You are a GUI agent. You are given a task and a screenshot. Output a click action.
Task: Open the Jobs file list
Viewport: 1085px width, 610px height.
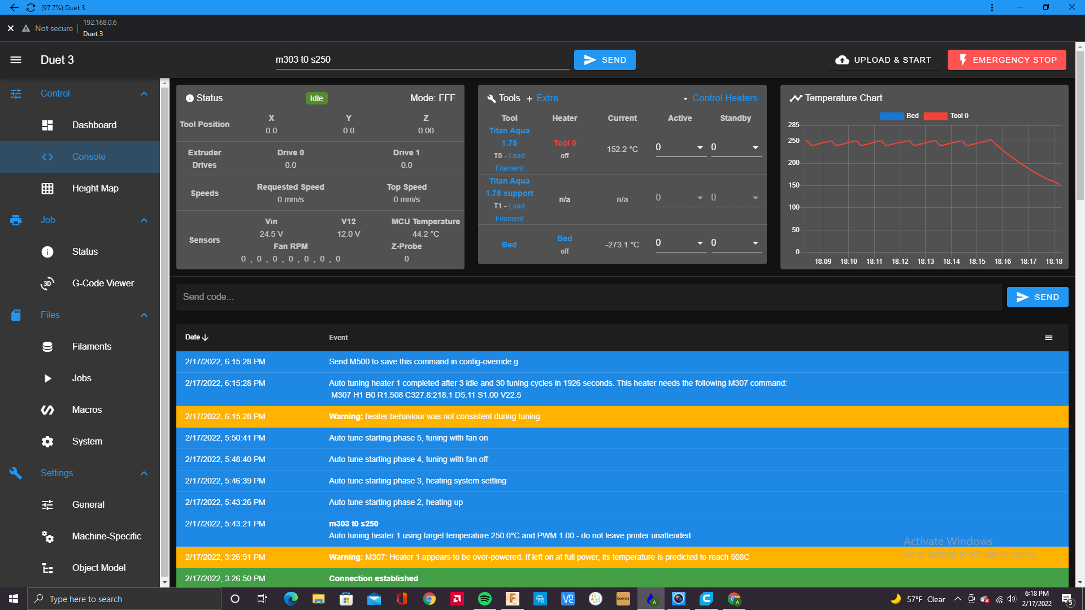81,378
